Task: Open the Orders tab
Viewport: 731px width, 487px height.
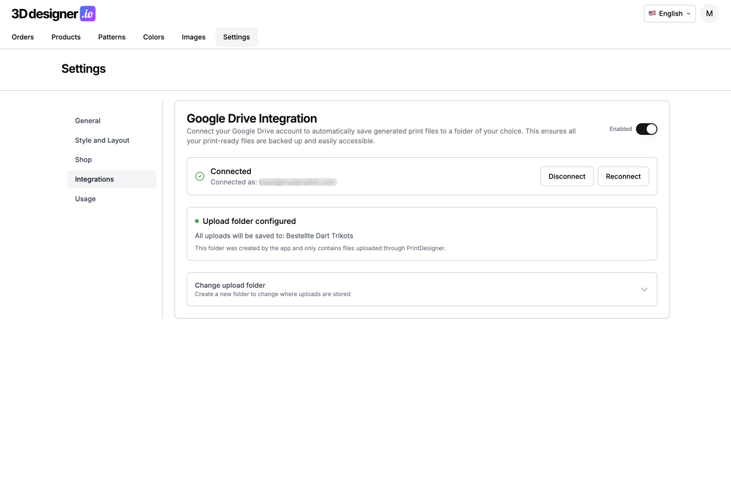Action: coord(23,37)
